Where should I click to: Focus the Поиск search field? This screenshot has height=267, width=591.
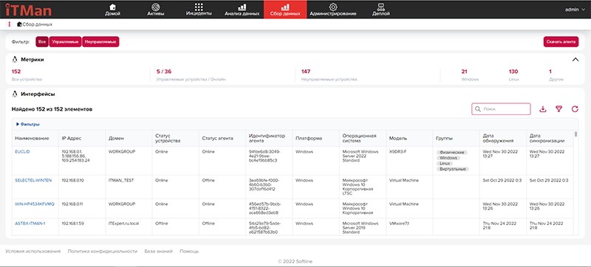point(501,109)
